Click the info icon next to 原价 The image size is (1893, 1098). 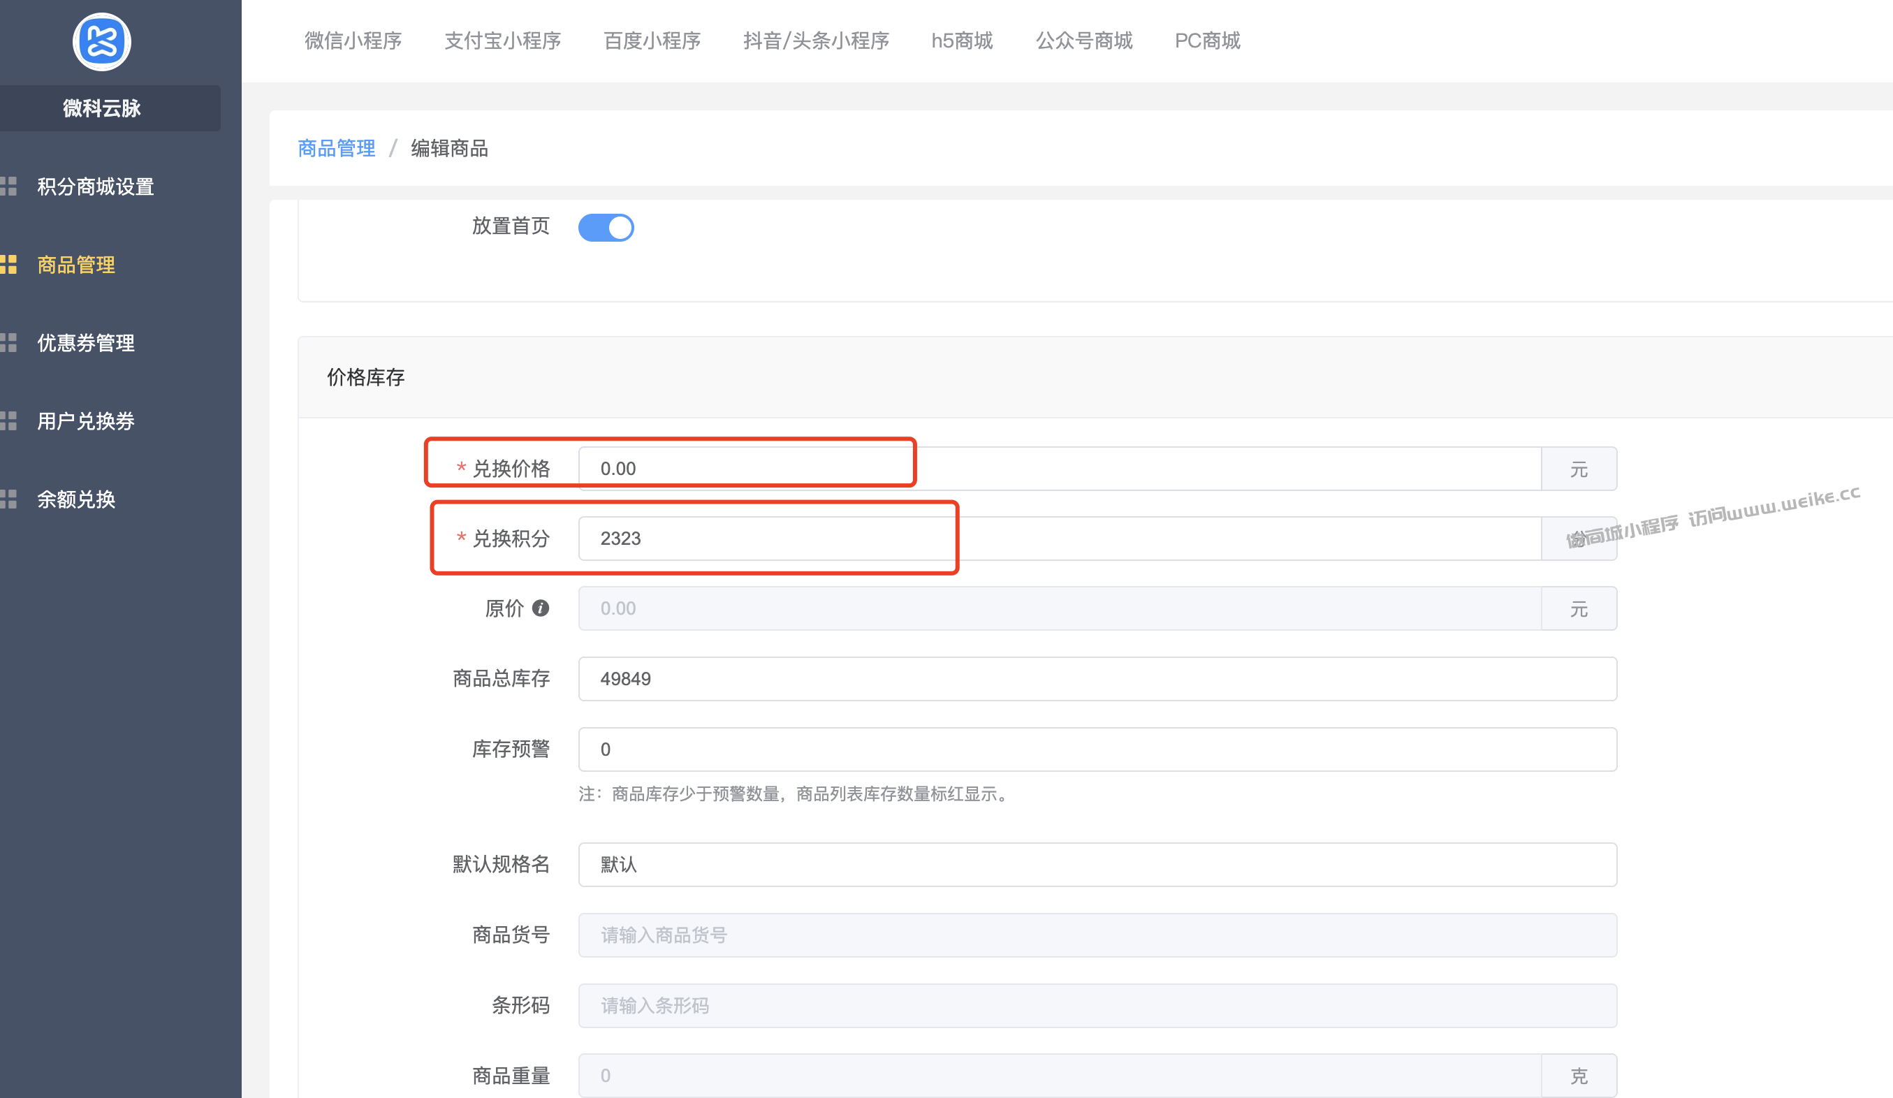[x=540, y=608]
